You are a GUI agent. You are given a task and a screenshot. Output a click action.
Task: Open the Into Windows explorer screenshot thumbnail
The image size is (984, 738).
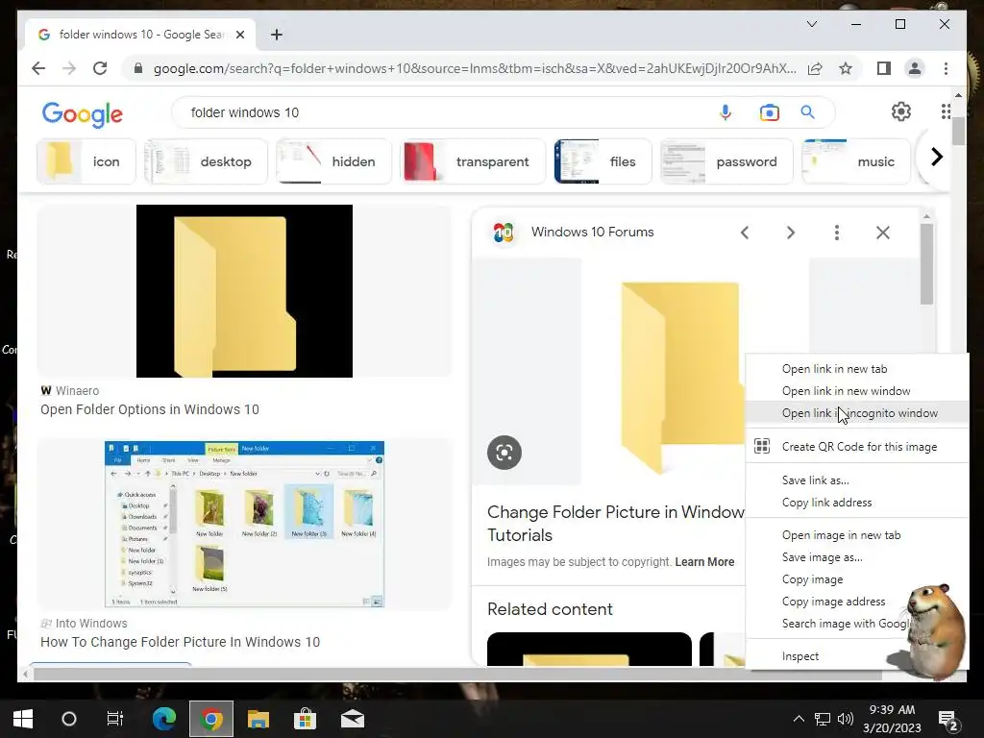tap(244, 524)
